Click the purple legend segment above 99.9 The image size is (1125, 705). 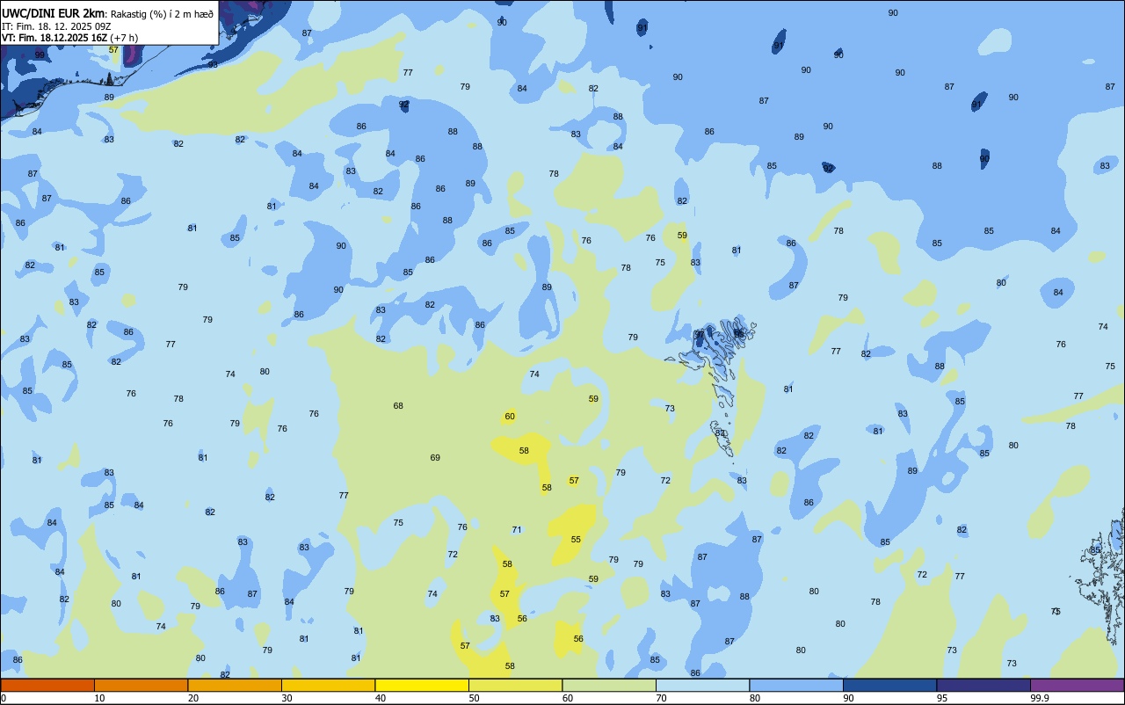pos(1078,685)
